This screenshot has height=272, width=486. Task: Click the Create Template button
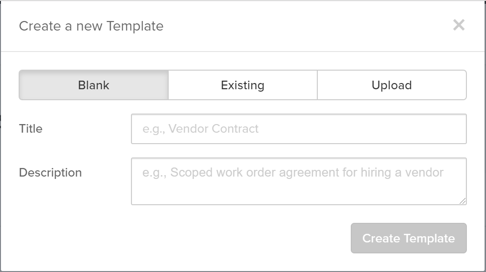(x=409, y=238)
